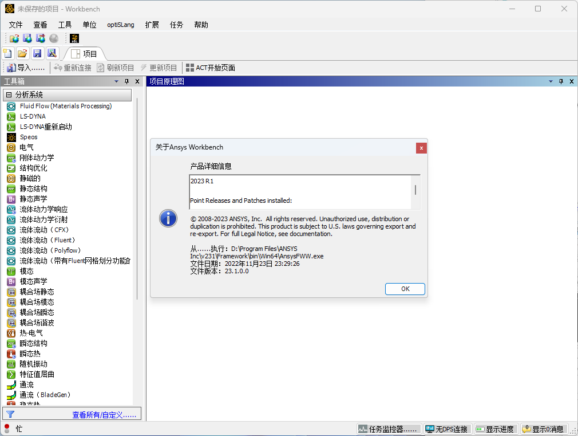The height and width of the screenshot is (436, 578).
Task: Select the 结构优化 row text
Action: click(34, 168)
